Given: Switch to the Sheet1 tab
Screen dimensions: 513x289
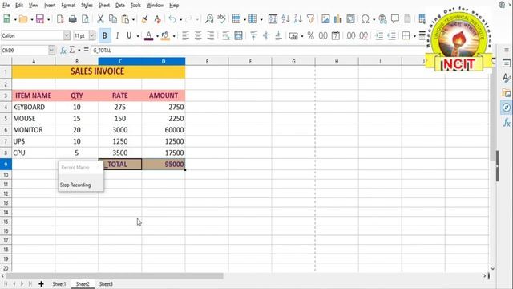Looking at the screenshot, I should pyautogui.click(x=59, y=283).
